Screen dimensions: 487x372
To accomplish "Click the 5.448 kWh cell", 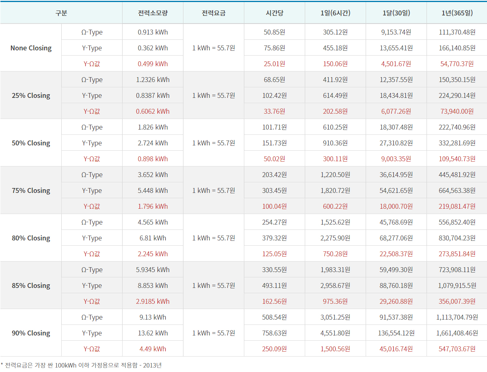I will 153,190.
